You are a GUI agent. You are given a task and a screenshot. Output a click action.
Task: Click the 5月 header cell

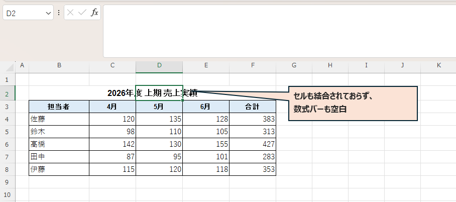coord(159,107)
